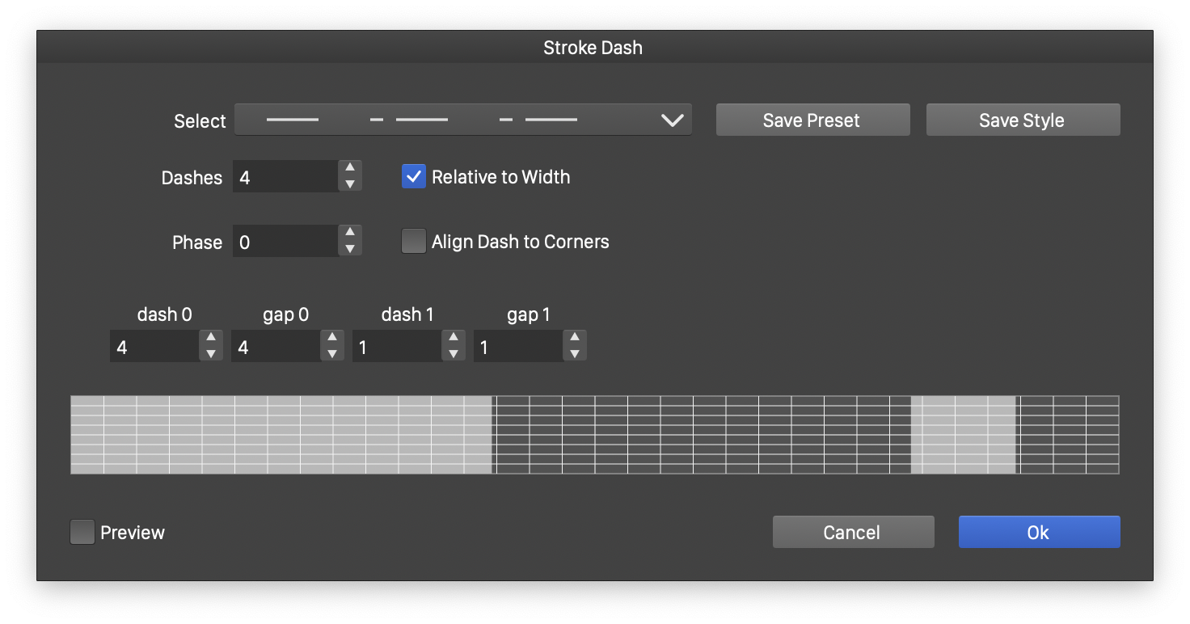Increase dash 1 value with up arrow
Viewport: 1190px width, 624px height.
453,338
